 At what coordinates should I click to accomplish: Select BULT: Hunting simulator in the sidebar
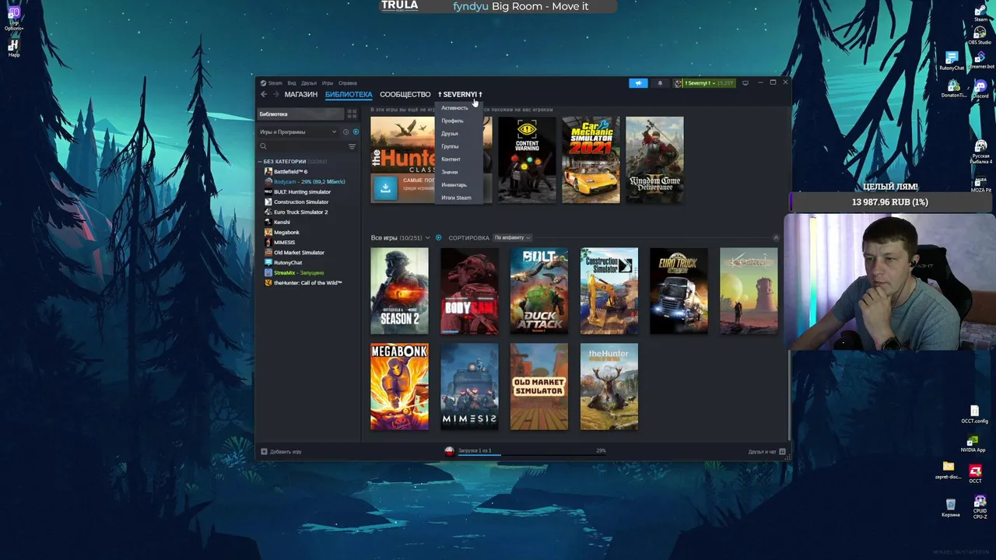tap(302, 191)
